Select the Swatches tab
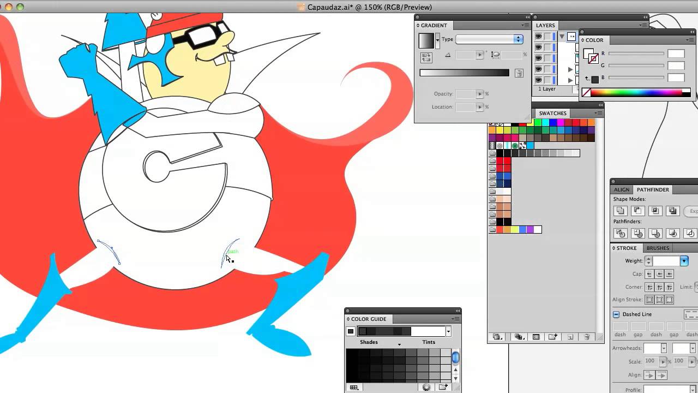Screen dimensions: 698x393 coord(553,113)
